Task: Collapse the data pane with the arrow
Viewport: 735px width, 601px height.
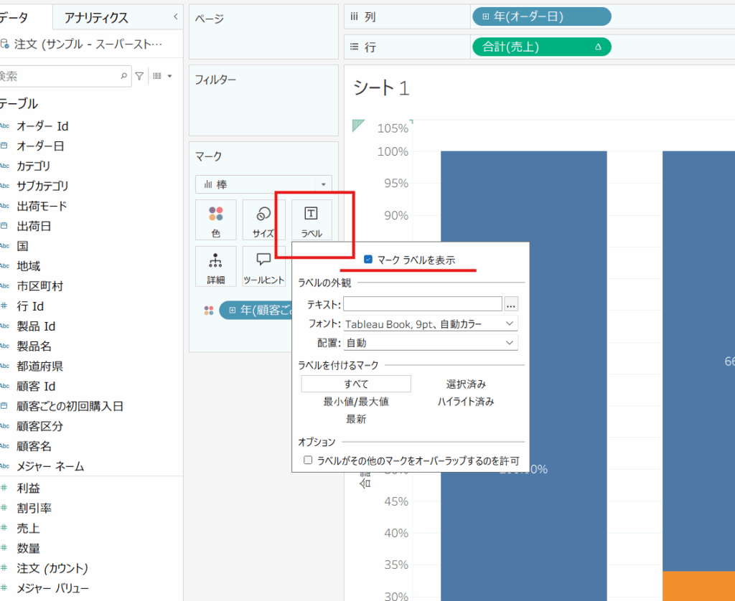Action: tap(177, 16)
